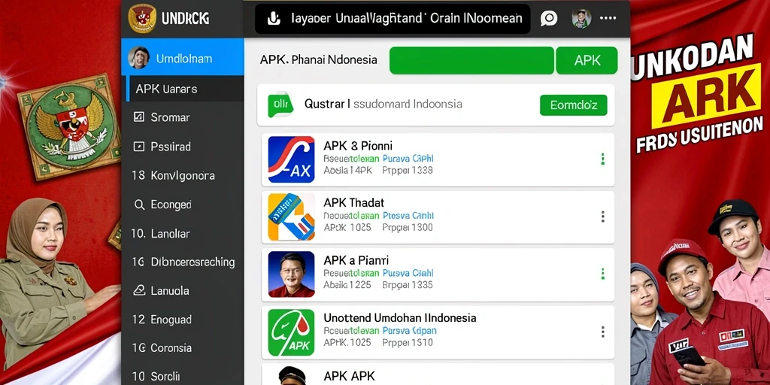Image resolution: width=770 pixels, height=385 pixels.
Task: Open options menu for APK a Pianri
Action: (x=602, y=274)
